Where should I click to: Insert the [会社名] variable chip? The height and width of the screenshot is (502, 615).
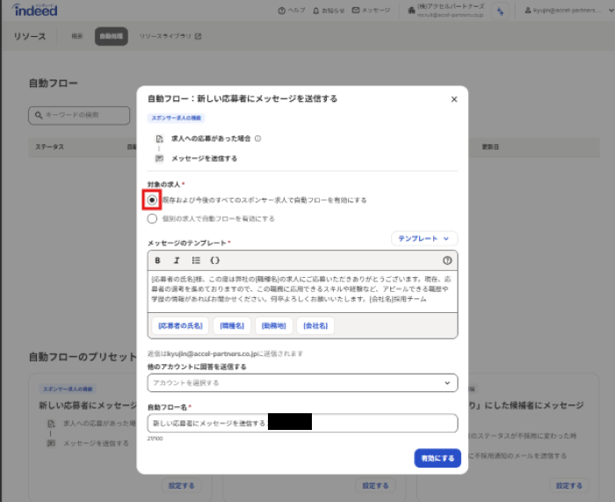315,325
